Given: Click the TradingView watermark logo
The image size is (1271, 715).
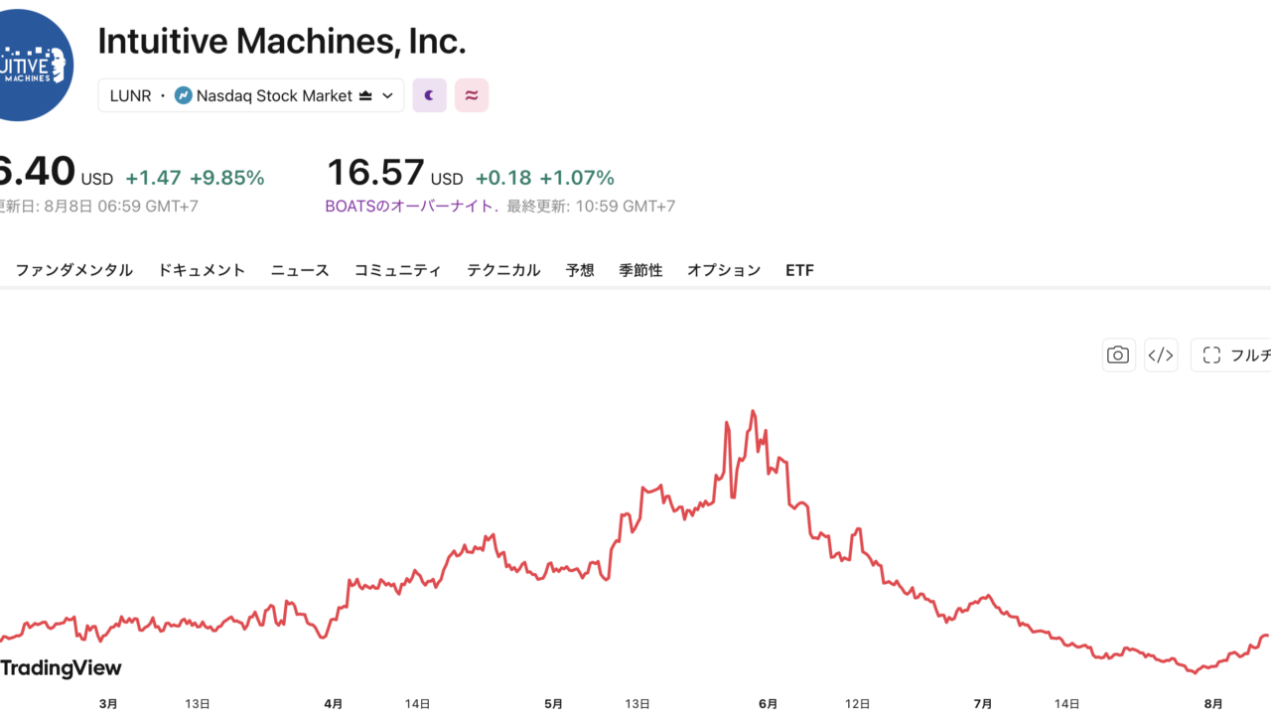Looking at the screenshot, I should tap(61, 668).
